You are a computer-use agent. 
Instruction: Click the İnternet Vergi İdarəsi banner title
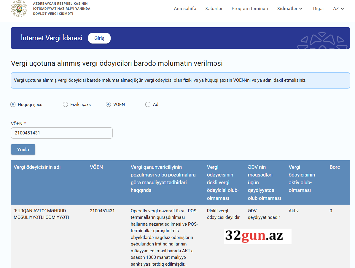52,38
